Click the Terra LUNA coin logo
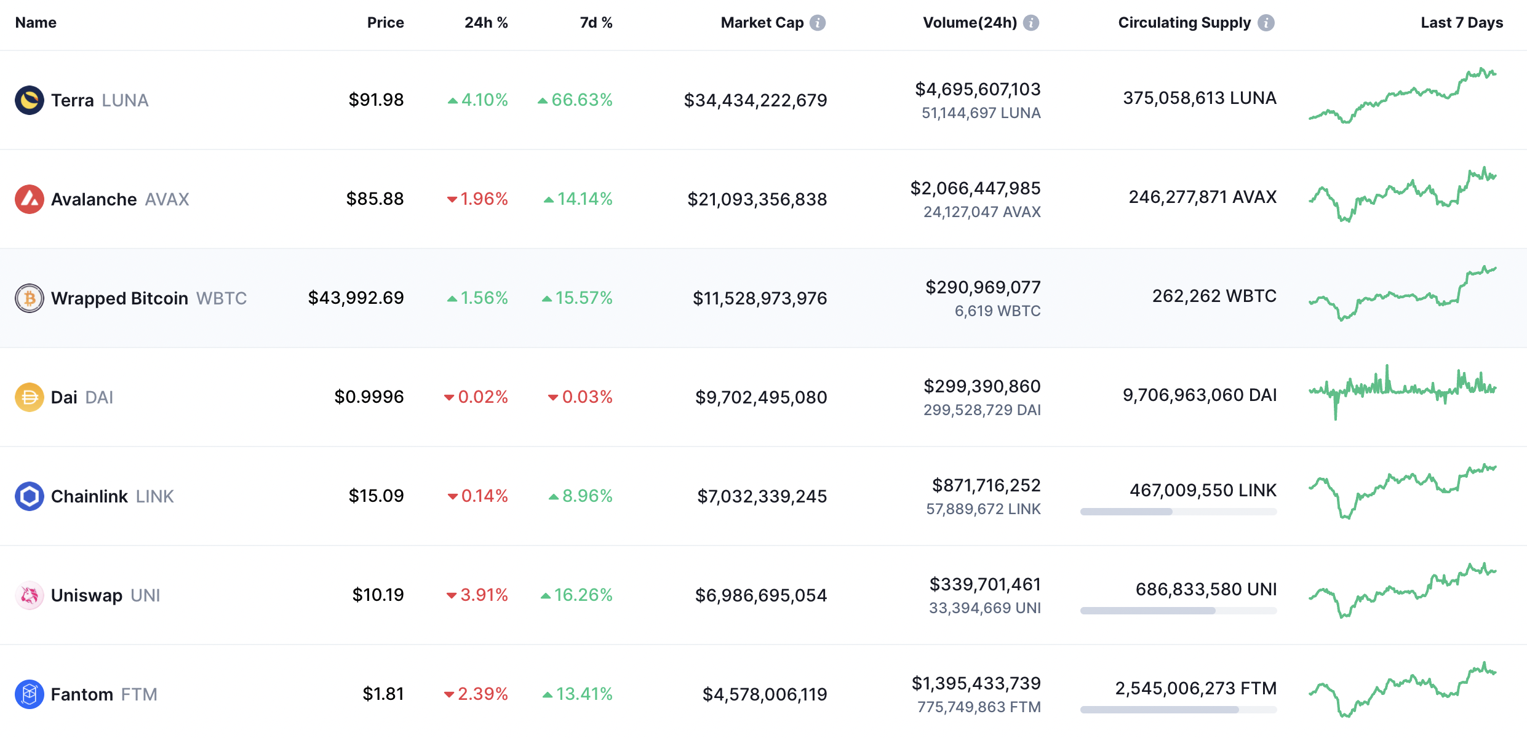This screenshot has width=1527, height=738. pos(30,100)
